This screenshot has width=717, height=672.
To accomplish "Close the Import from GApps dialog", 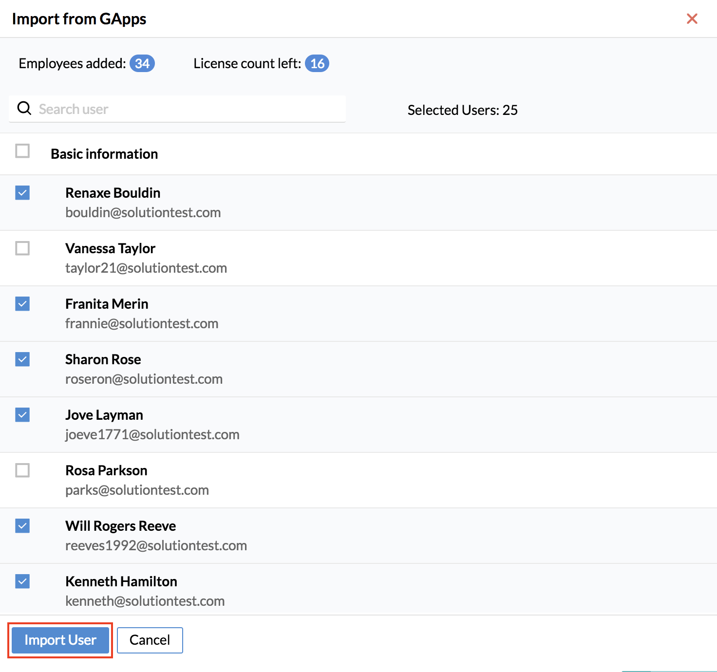I will pos(692,19).
